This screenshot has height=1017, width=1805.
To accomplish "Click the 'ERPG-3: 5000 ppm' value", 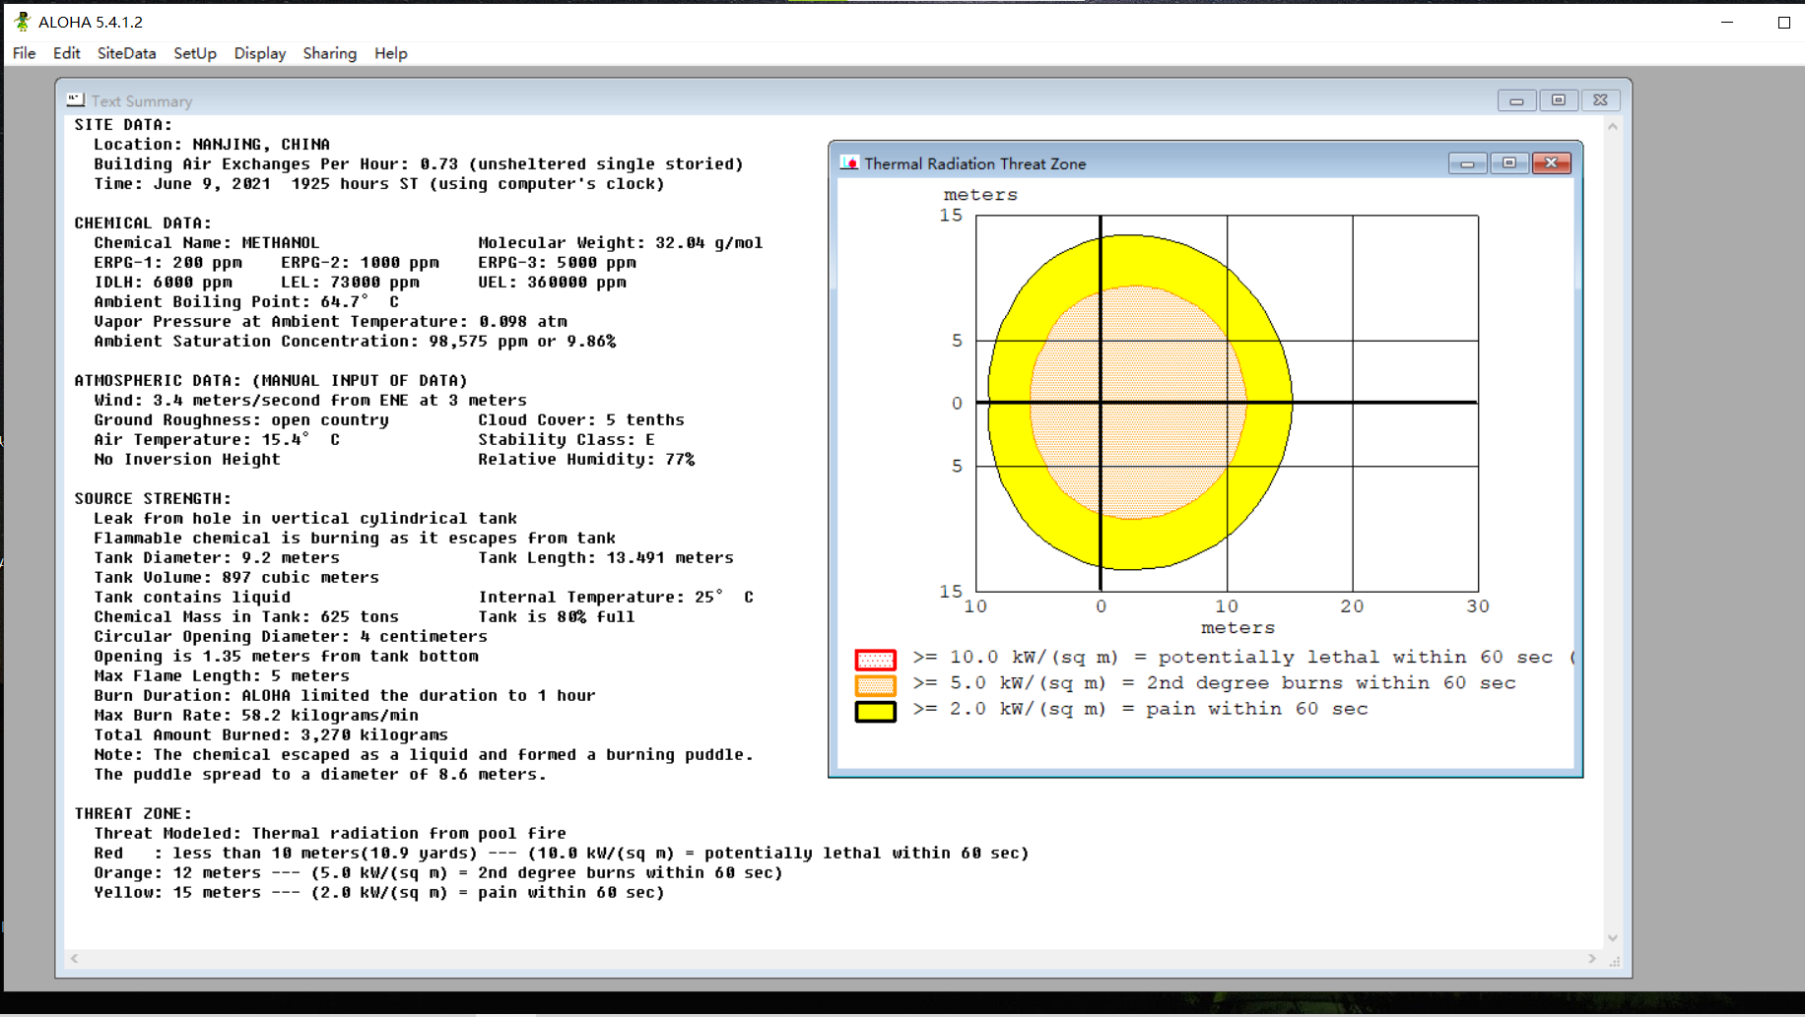I will pos(557,263).
